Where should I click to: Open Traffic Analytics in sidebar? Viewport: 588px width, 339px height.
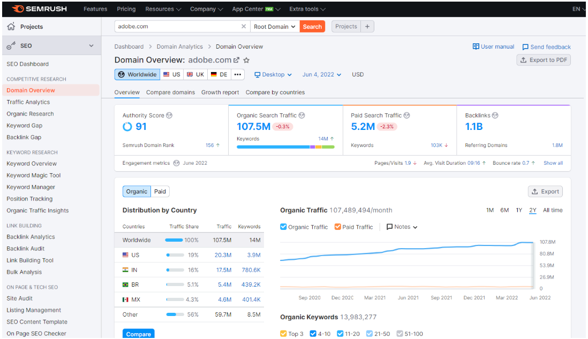[x=28, y=102]
